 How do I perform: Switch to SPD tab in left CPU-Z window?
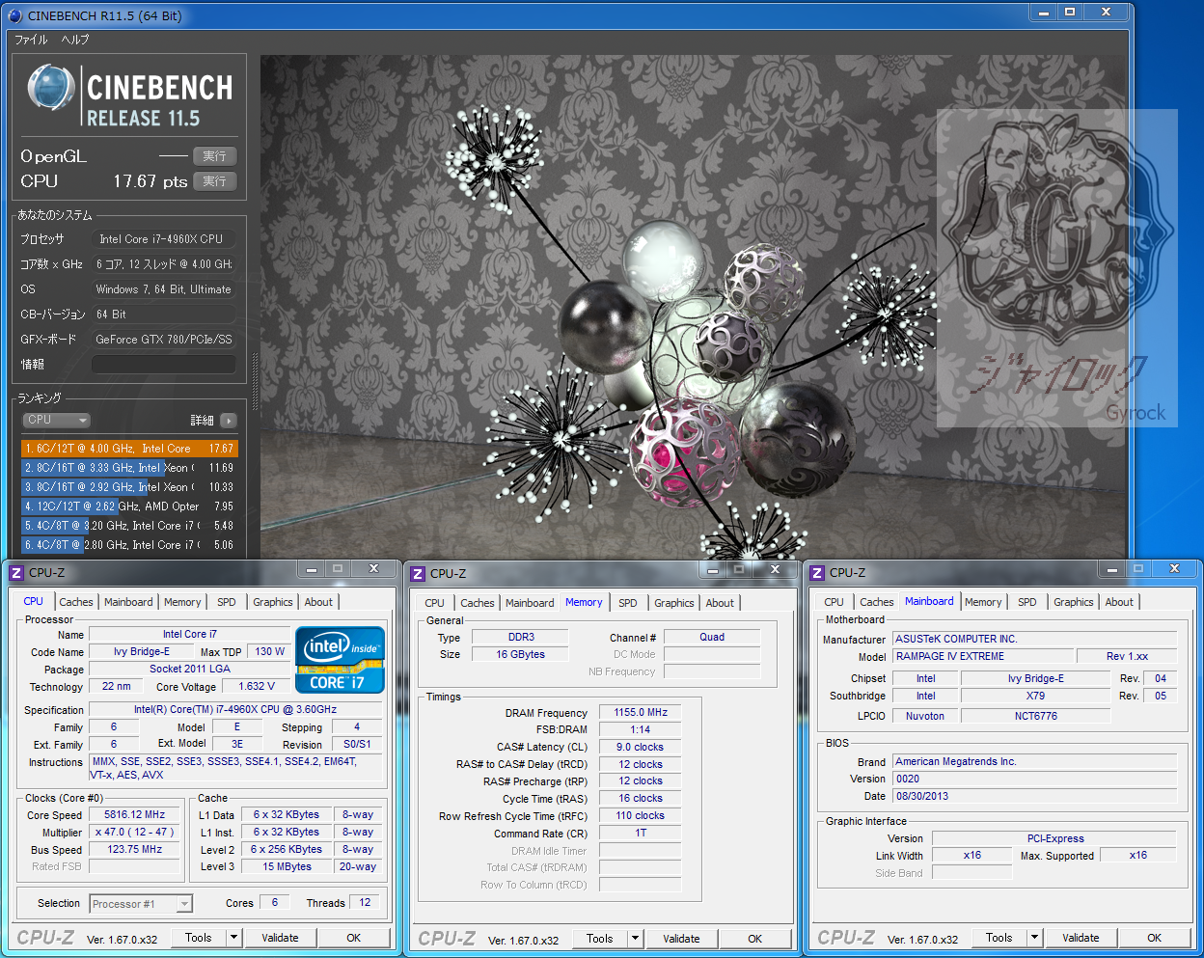[x=227, y=602]
